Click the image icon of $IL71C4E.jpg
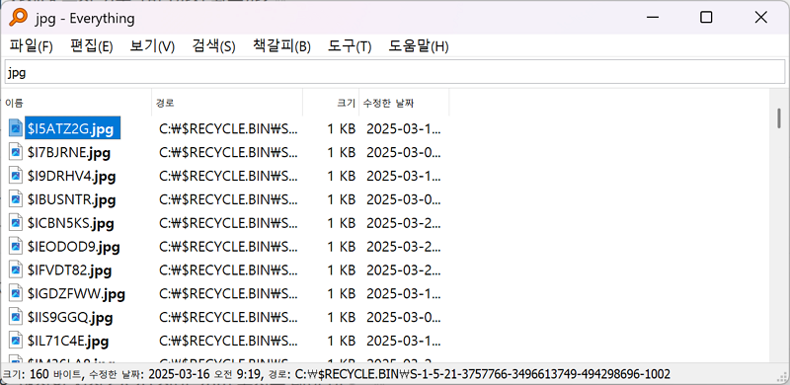The width and height of the screenshot is (790, 385). click(x=17, y=341)
